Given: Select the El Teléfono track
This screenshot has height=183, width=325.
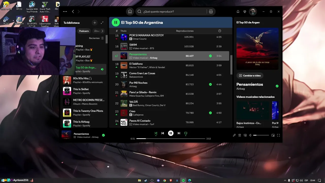Looking at the screenshot, I should coord(171,65).
